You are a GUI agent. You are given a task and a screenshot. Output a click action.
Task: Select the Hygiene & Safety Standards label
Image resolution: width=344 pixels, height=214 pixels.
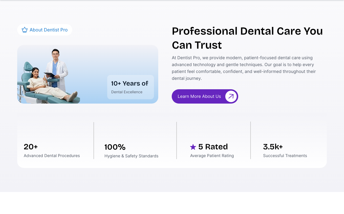click(131, 156)
